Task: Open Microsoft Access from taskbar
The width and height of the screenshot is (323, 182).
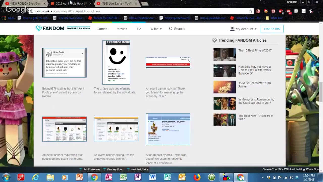Action: [109, 177]
